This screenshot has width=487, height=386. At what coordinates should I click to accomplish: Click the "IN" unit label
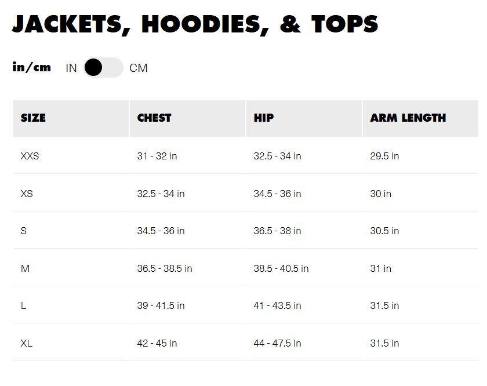pyautogui.click(x=71, y=68)
